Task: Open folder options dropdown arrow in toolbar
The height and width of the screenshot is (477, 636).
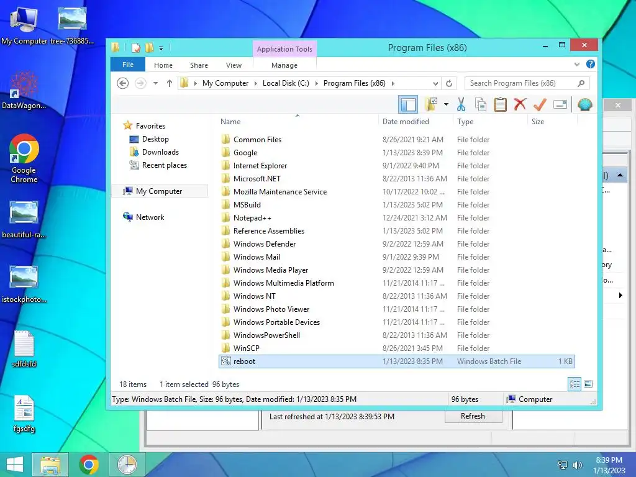Action: click(x=446, y=104)
